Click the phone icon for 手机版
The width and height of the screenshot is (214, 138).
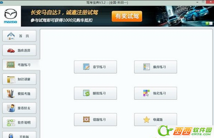[11, 136]
